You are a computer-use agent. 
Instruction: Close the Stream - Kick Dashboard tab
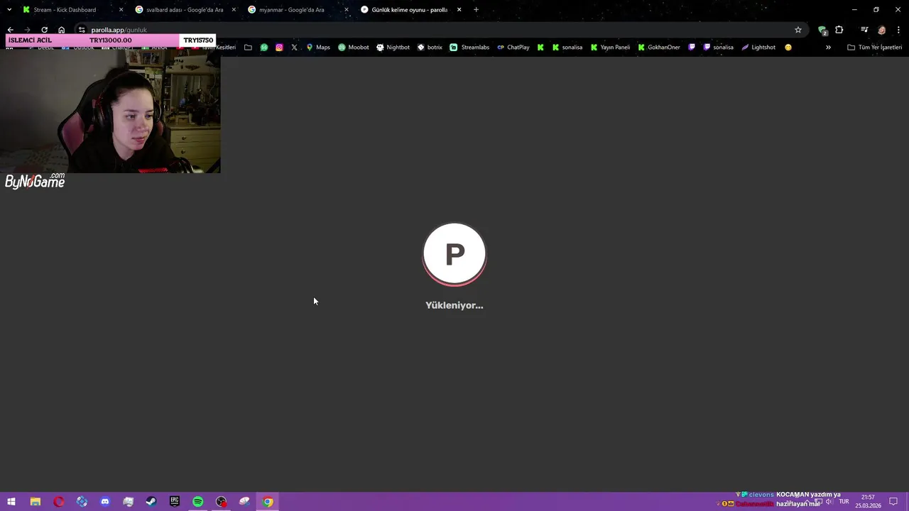[121, 10]
